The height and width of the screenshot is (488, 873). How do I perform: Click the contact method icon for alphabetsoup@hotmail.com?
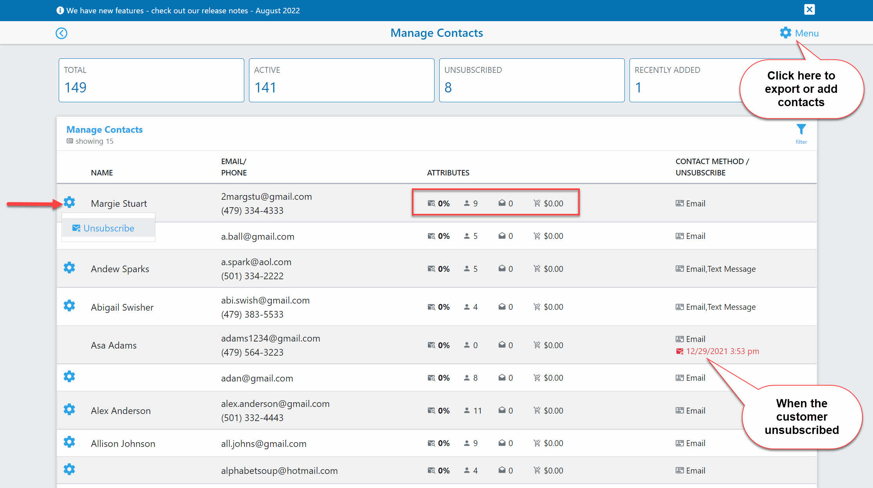680,470
